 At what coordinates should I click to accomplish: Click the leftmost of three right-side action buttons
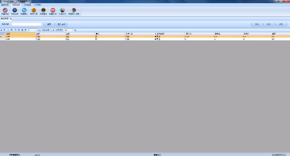(257, 24)
